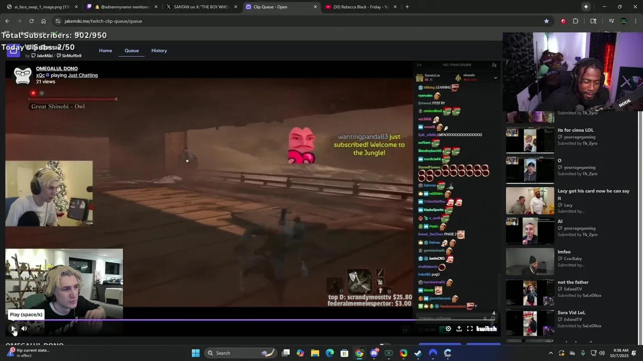Open Steam from the taskbar

[x=418, y=353]
